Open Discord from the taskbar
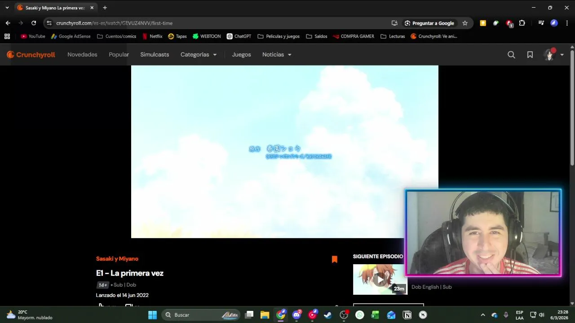This screenshot has height=323, width=575. click(x=296, y=315)
